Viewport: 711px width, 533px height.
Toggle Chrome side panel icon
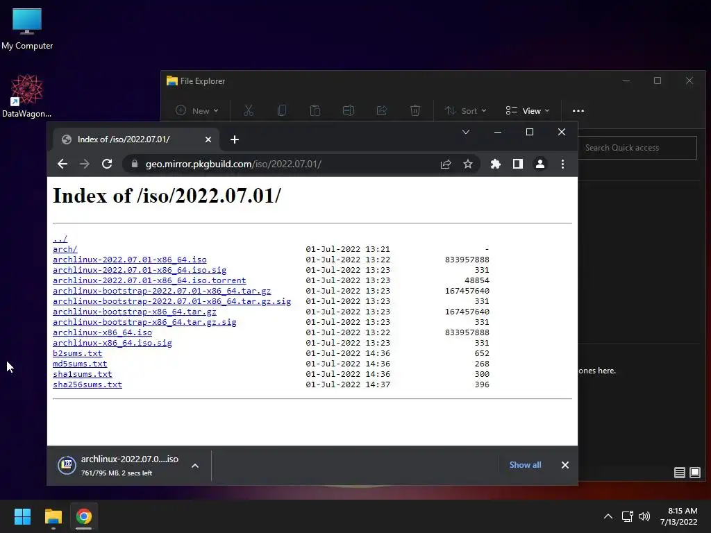click(x=518, y=164)
